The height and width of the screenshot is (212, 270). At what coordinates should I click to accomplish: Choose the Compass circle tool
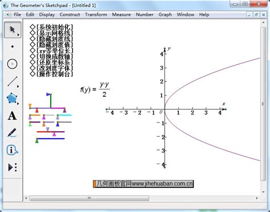[13, 64]
